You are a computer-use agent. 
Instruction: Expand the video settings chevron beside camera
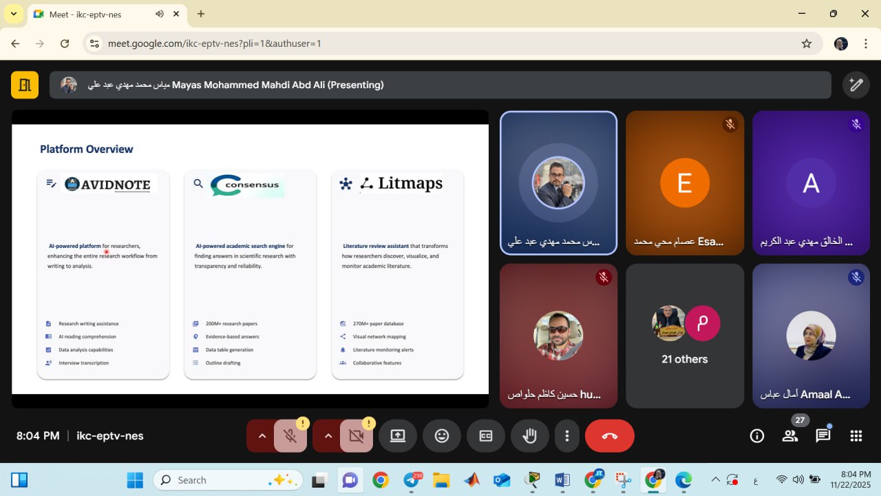pyautogui.click(x=328, y=435)
